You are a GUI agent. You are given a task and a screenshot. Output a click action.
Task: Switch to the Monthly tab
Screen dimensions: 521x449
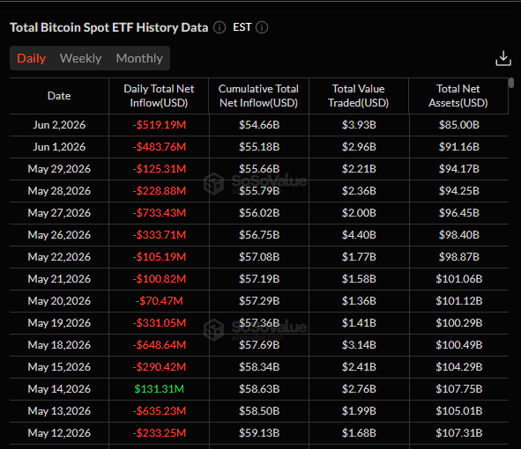pos(139,58)
